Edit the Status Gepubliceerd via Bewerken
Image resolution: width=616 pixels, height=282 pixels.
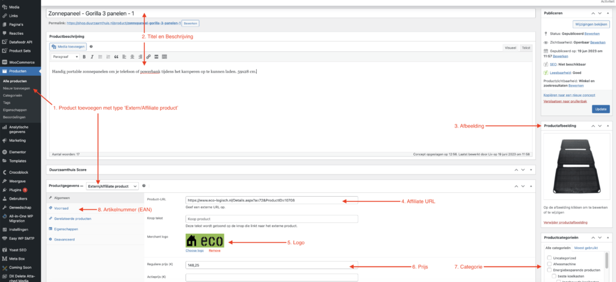pos(592,34)
